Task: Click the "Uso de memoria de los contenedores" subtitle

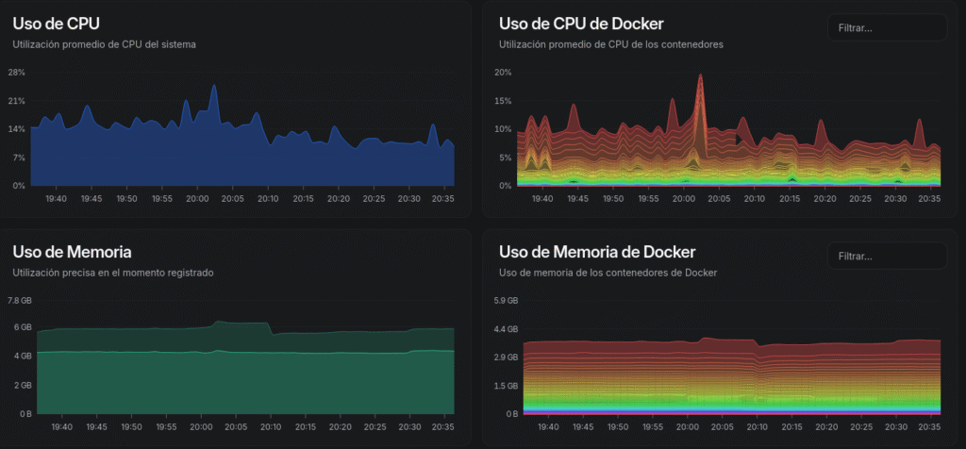Action: coord(608,273)
